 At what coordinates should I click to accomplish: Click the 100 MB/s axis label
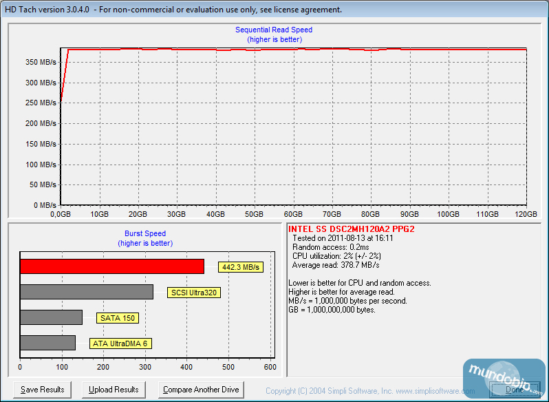[41, 165]
